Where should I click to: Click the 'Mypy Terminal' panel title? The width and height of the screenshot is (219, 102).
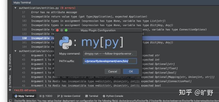(x=22, y=2)
